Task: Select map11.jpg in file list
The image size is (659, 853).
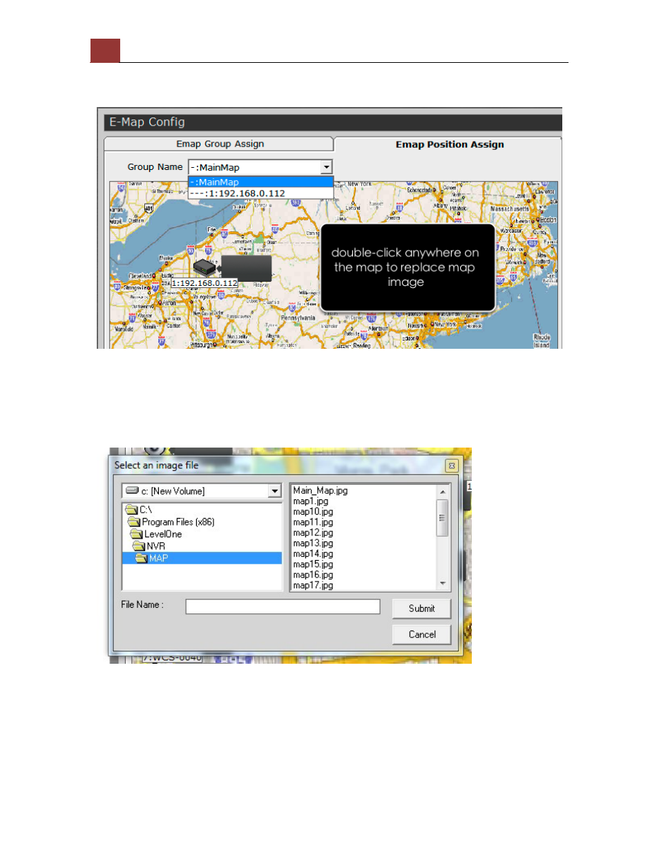Action: 313,522
